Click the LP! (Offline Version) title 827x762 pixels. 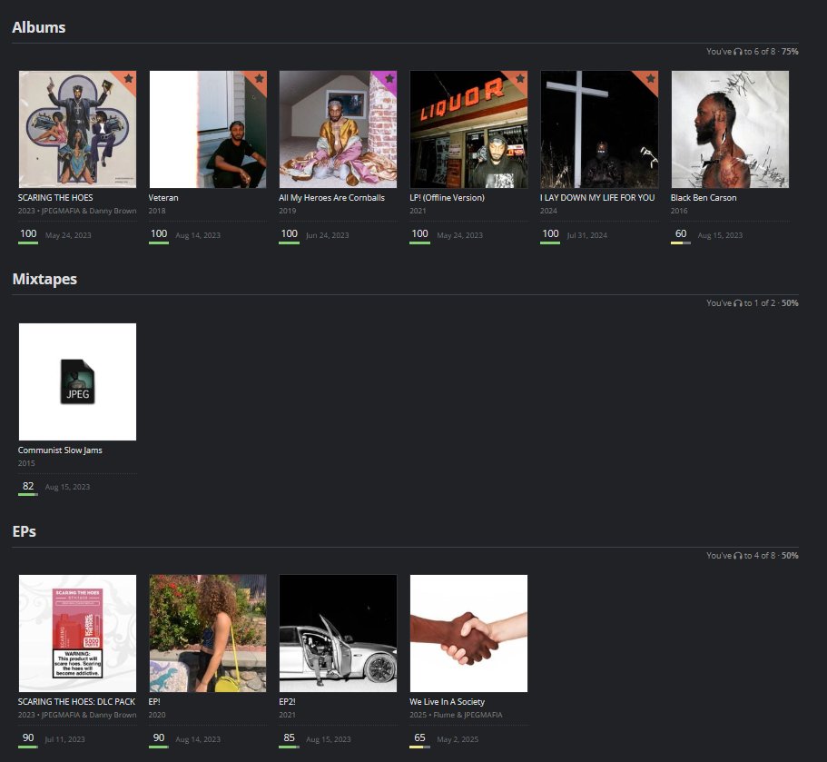coord(447,198)
